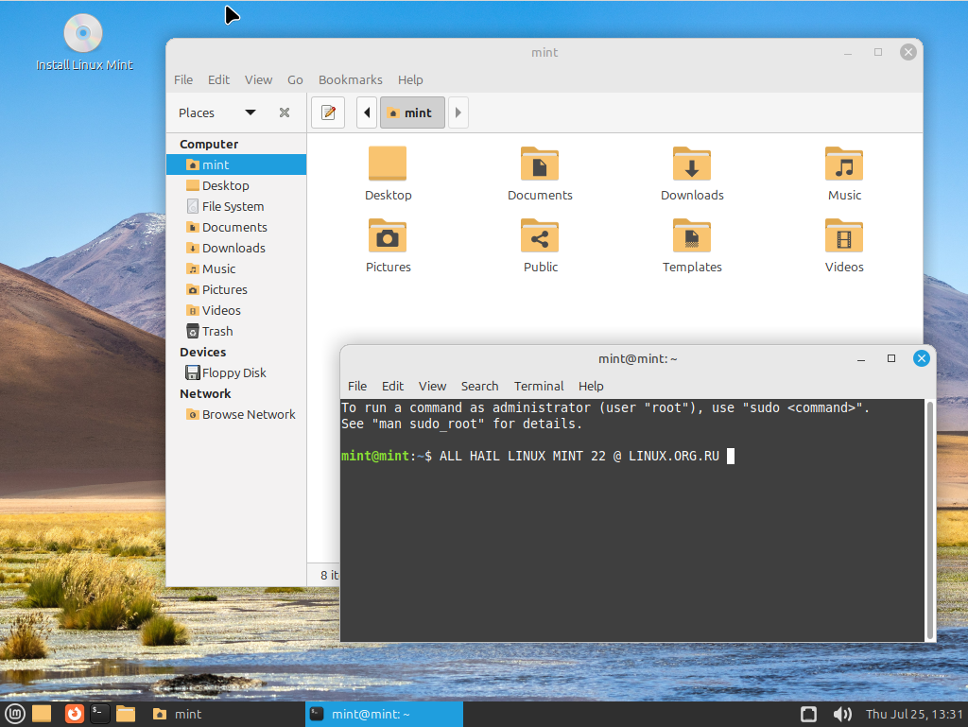
Task: Toggle the location entry edit button
Action: click(328, 113)
